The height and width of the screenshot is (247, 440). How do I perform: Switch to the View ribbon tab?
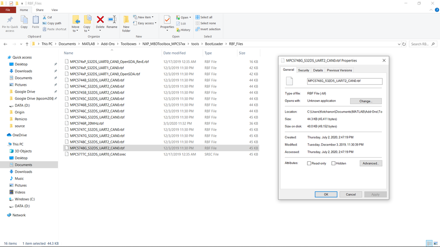coord(55,10)
